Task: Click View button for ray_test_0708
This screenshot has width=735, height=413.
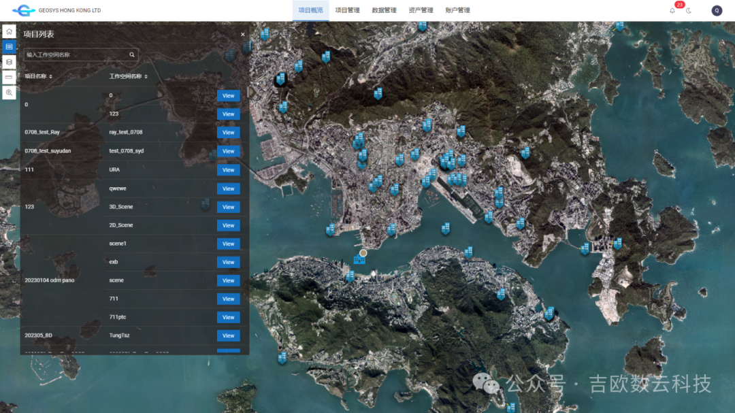Action: click(x=228, y=133)
